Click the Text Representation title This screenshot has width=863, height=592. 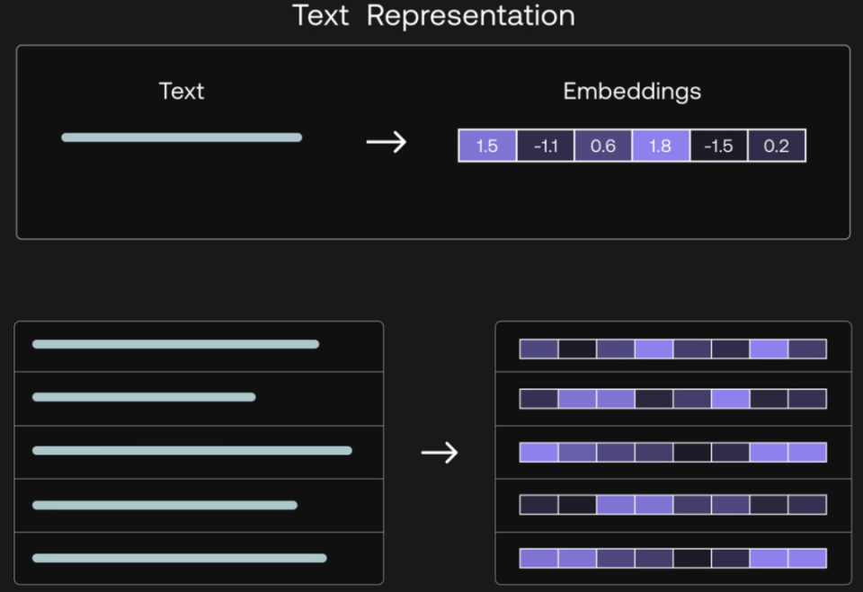[x=433, y=15]
